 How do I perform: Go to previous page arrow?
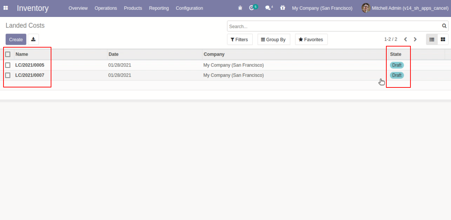pos(406,40)
